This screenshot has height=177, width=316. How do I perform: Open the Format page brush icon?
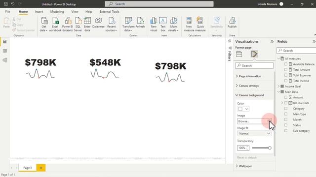254,54
